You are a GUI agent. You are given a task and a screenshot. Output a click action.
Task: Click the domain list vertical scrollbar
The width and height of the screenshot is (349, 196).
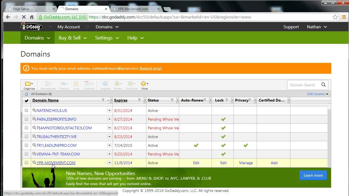[329, 137]
